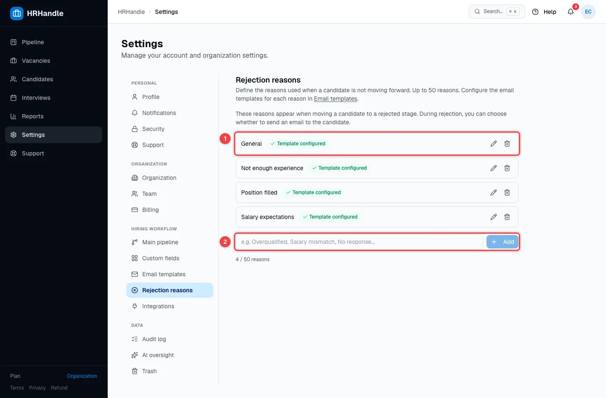Open Billing settings
Screen dimensions: 606x398
170,210
